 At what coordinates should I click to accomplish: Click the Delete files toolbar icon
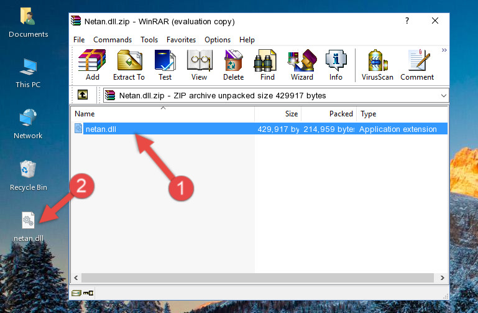pyautogui.click(x=233, y=65)
